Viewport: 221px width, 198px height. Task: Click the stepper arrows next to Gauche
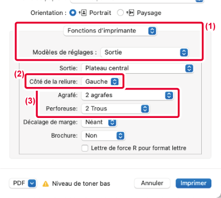[115, 82]
